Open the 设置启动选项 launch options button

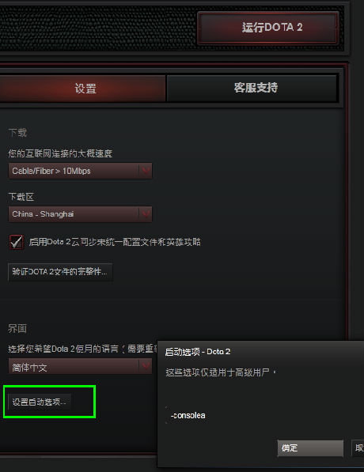tap(40, 402)
